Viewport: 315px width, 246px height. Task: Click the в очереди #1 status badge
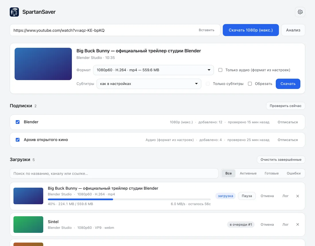[241, 225]
